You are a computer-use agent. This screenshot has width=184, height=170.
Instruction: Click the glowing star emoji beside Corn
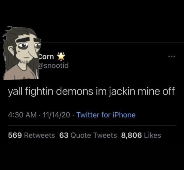pos(61,56)
